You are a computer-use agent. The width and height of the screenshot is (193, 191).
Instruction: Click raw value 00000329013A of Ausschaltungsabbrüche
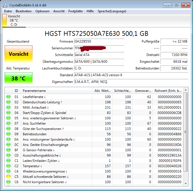point(169,155)
